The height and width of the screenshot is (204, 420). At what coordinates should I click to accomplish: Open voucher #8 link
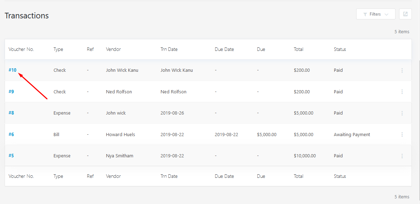point(11,113)
